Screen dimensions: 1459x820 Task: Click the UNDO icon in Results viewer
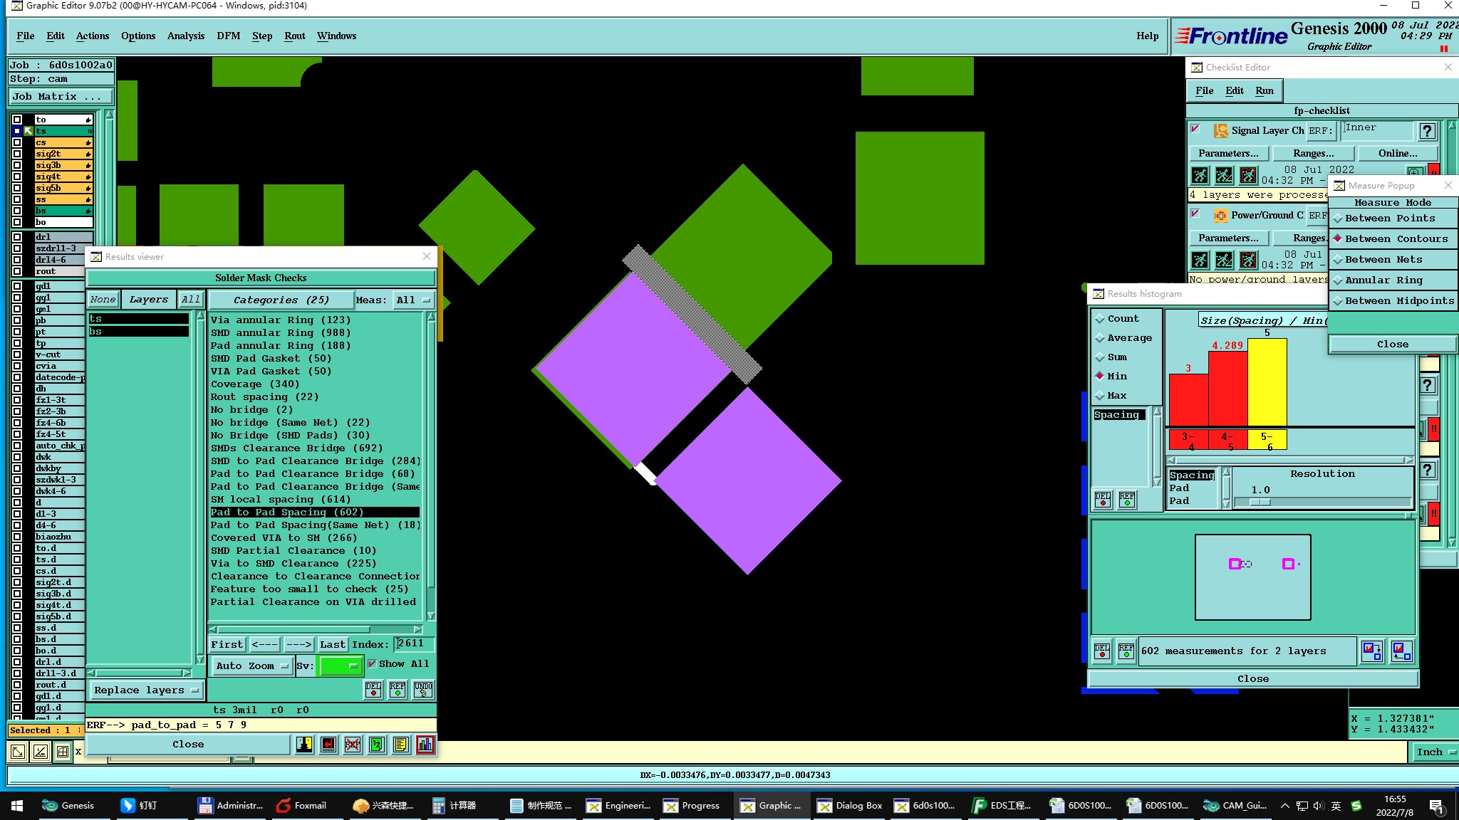pos(423,689)
